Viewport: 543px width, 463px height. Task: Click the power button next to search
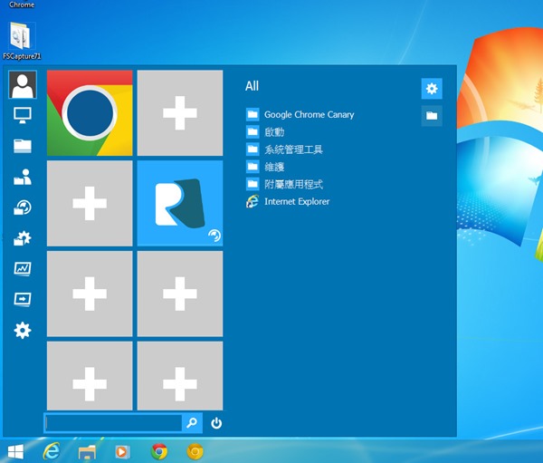tap(216, 422)
